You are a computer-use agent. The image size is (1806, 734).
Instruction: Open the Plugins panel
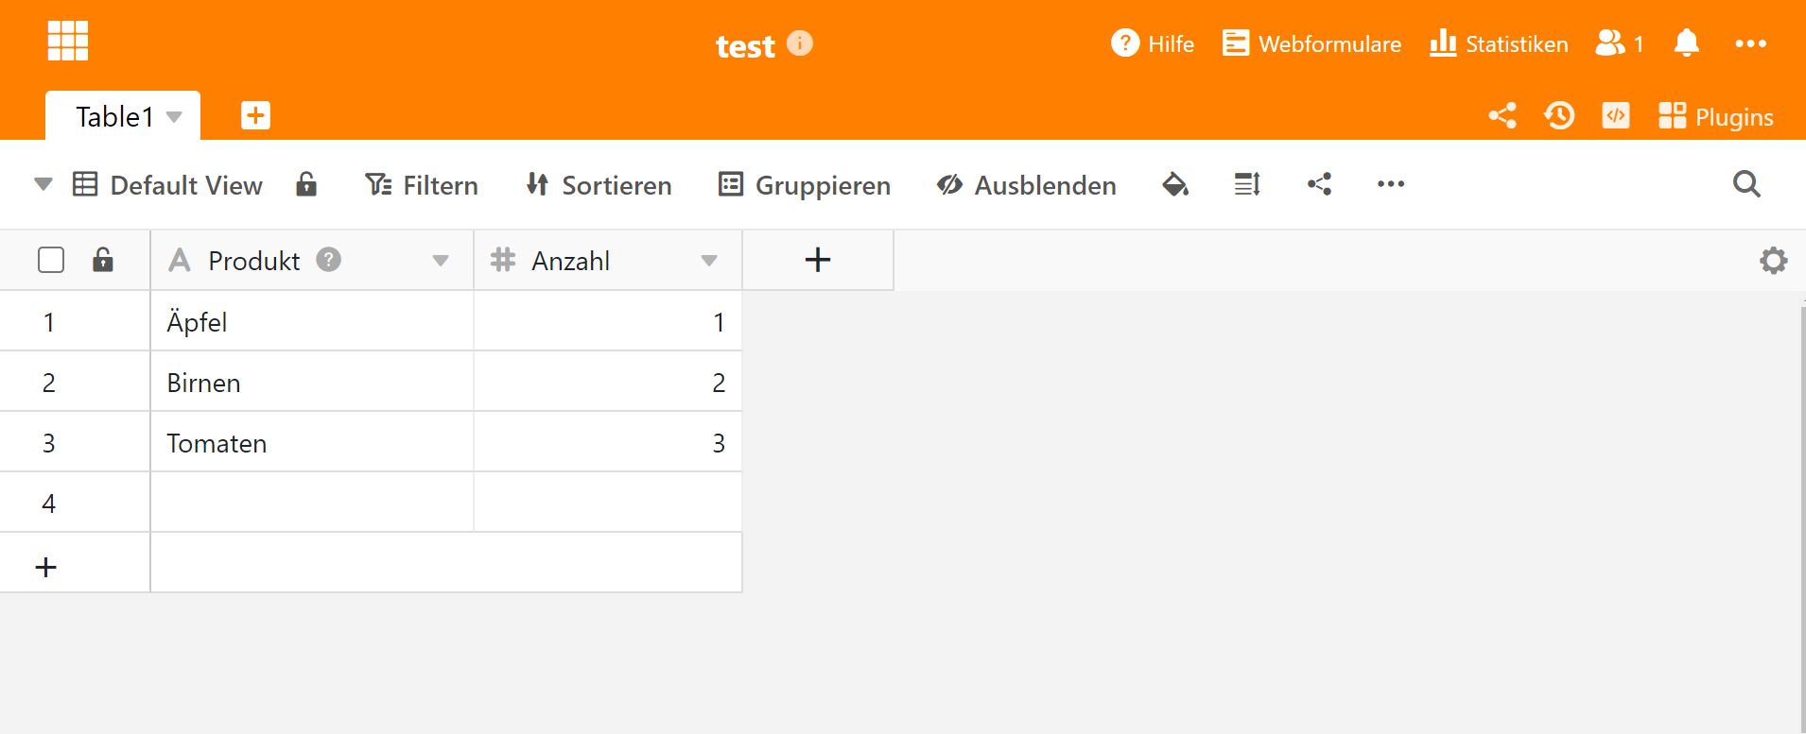tap(1716, 115)
